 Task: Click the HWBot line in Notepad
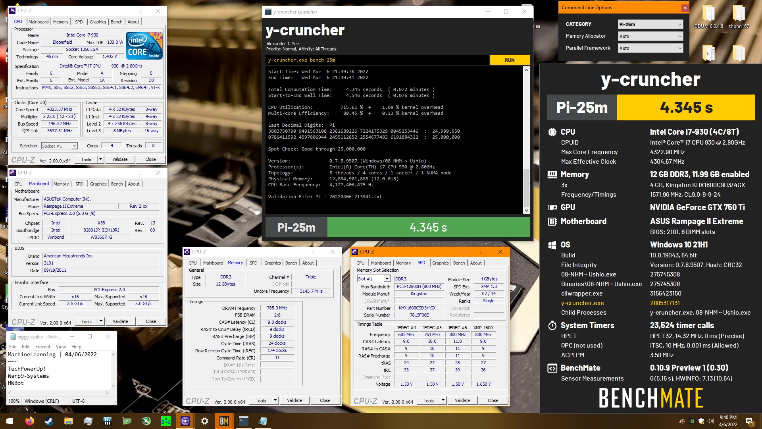pos(16,383)
